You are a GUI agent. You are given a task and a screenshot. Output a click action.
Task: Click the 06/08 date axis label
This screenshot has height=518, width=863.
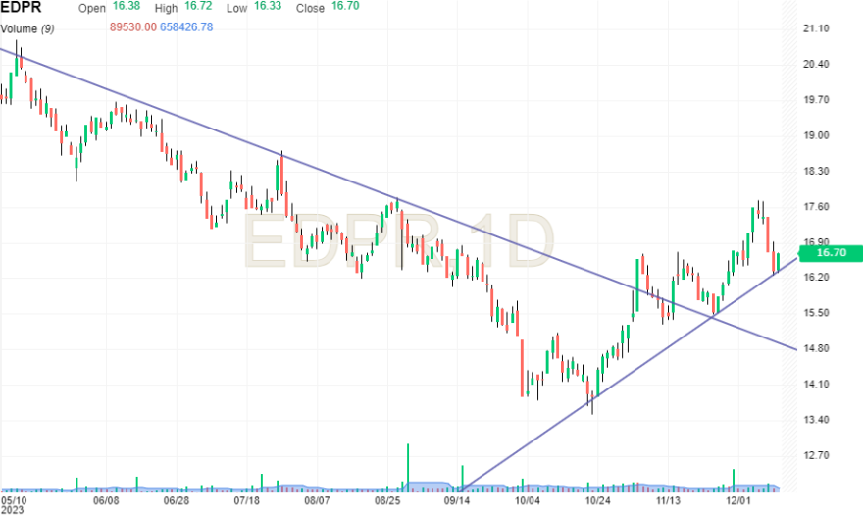coord(106,501)
